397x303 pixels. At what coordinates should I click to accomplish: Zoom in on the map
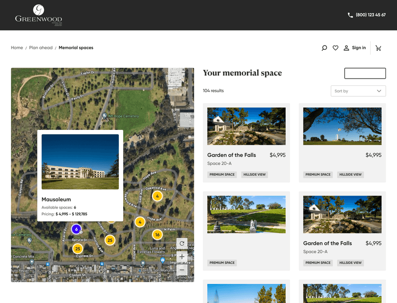click(x=182, y=256)
